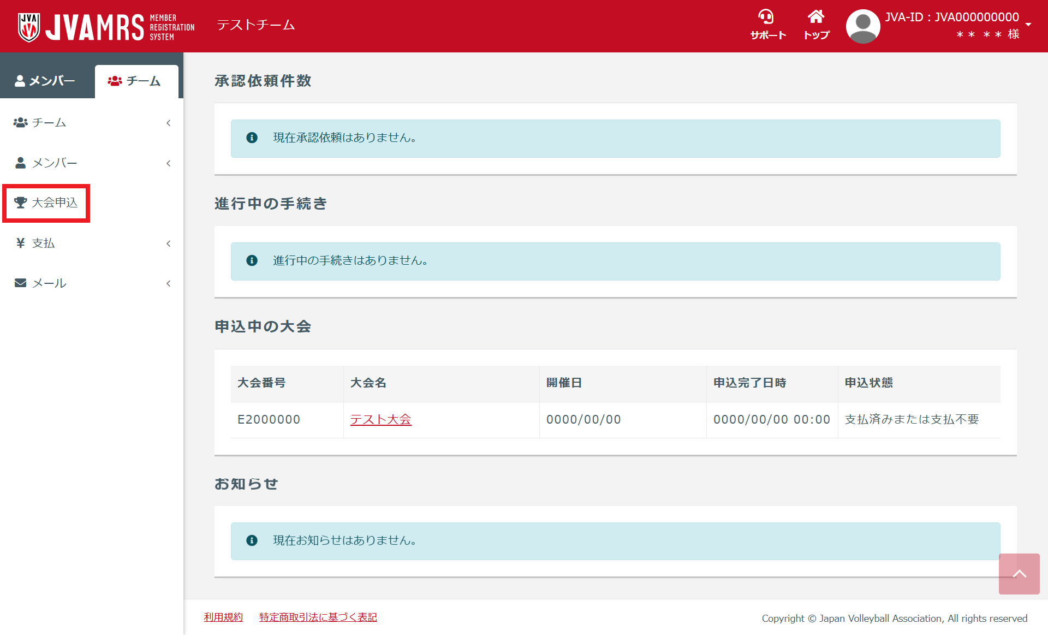1048x636 pixels.
Task: Click the yen icon beside 支払
Action: point(21,243)
